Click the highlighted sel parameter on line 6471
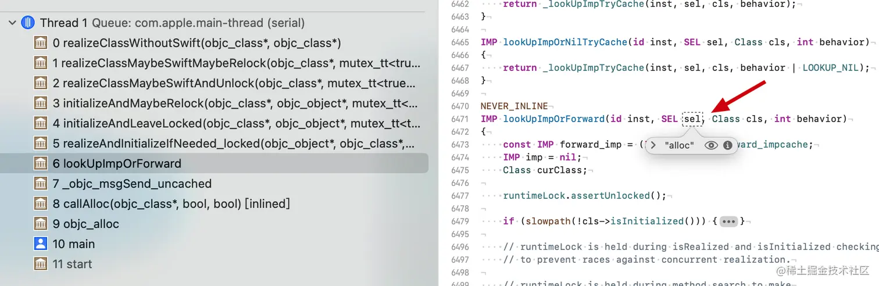 (692, 119)
